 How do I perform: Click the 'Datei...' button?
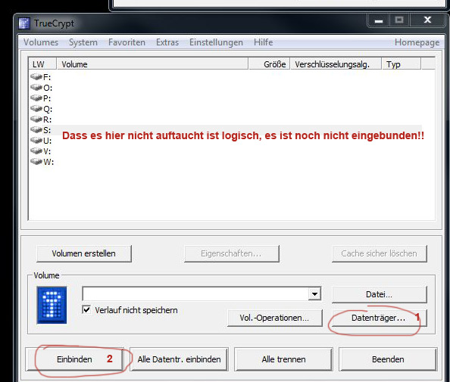coord(379,294)
